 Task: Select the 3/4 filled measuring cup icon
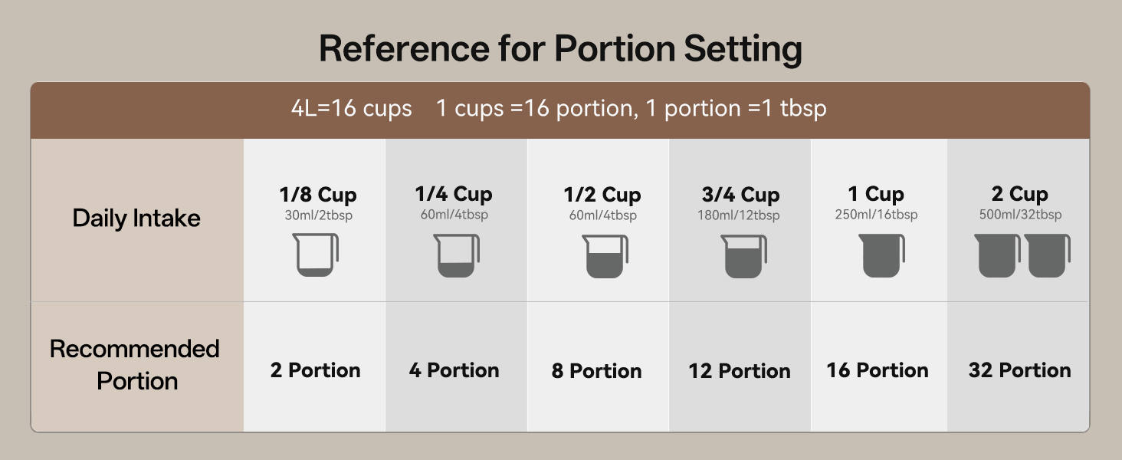click(x=743, y=256)
